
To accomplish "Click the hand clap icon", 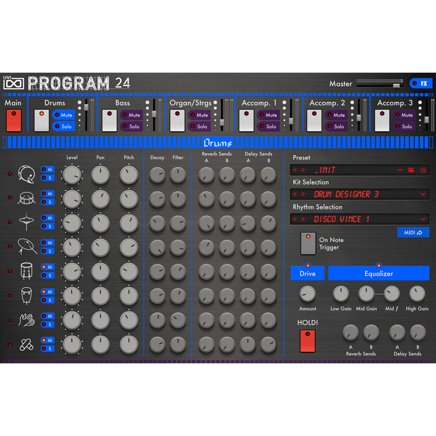I will 27,320.
